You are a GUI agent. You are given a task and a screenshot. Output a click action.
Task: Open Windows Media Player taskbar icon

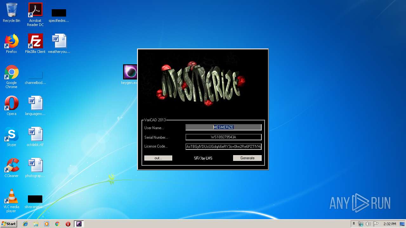tap(47, 224)
